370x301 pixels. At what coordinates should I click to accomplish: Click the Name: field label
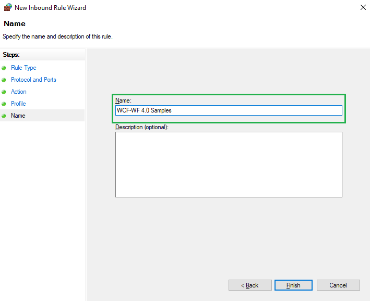123,101
